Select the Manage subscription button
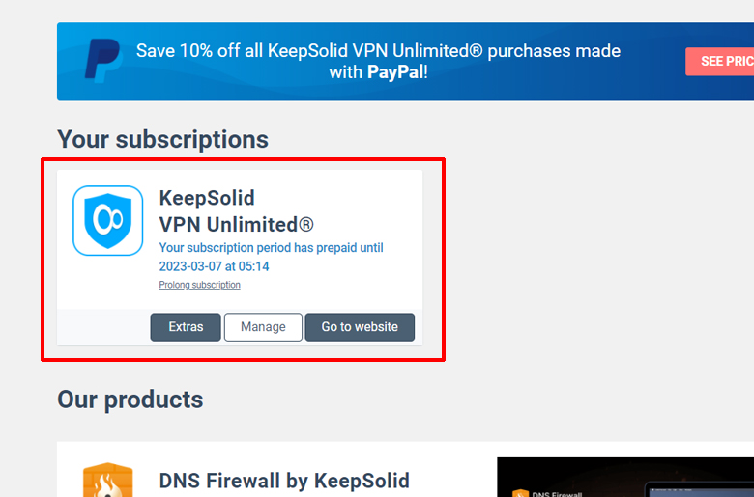This screenshot has width=754, height=497. (263, 327)
